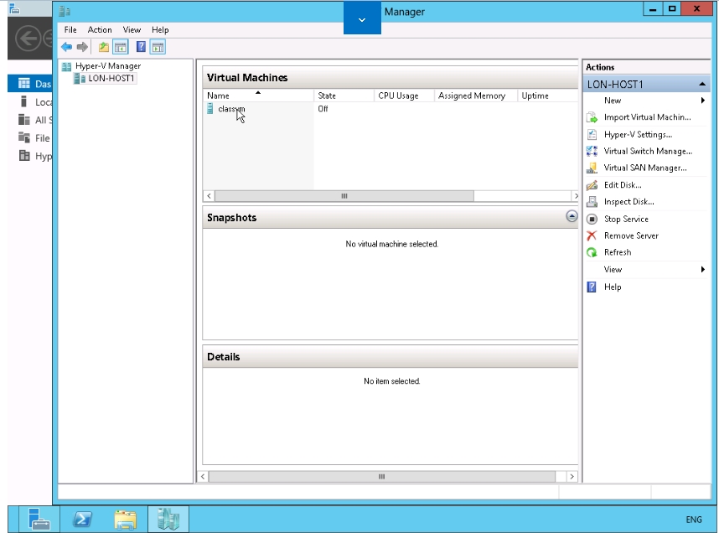
Task: Open the View menu
Action: (132, 30)
